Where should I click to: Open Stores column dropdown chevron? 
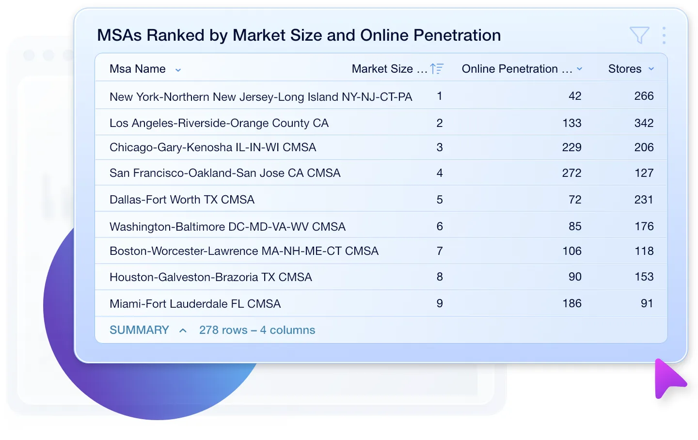651,69
